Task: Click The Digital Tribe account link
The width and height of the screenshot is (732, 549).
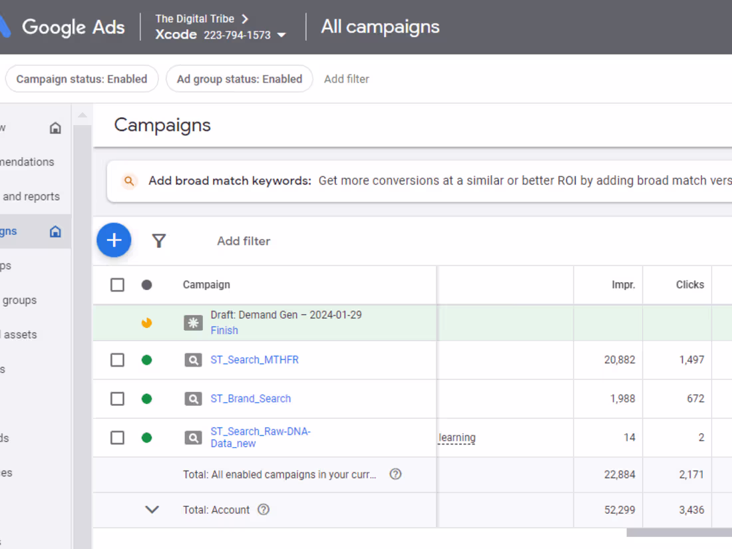Action: point(195,19)
